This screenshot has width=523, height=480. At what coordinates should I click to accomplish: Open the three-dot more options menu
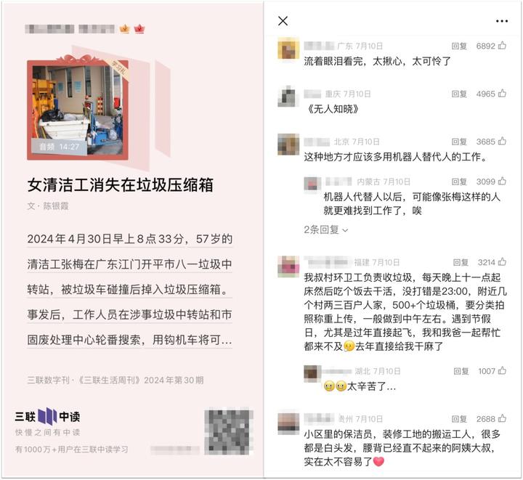coord(502,21)
